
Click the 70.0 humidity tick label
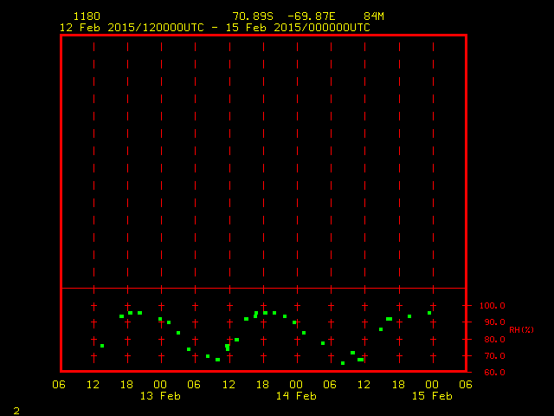pos(495,356)
